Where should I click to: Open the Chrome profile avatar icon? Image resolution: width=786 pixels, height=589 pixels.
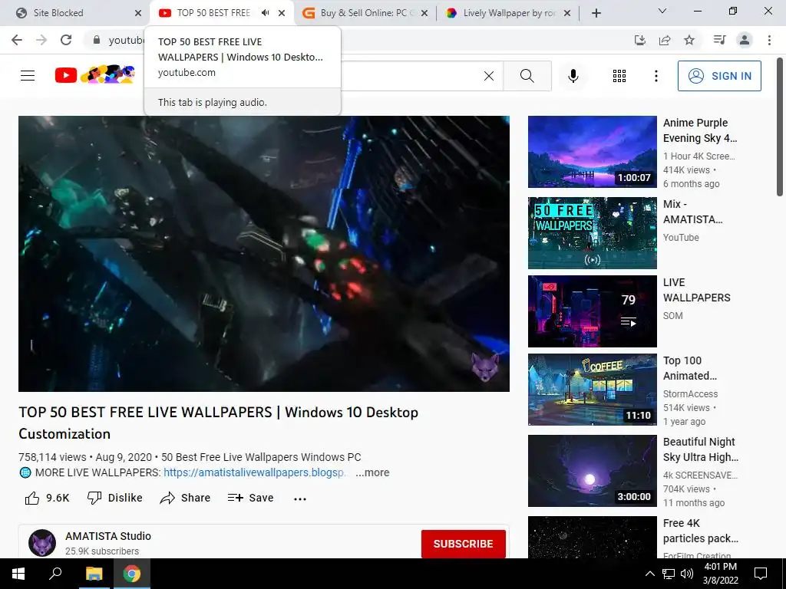coord(745,40)
